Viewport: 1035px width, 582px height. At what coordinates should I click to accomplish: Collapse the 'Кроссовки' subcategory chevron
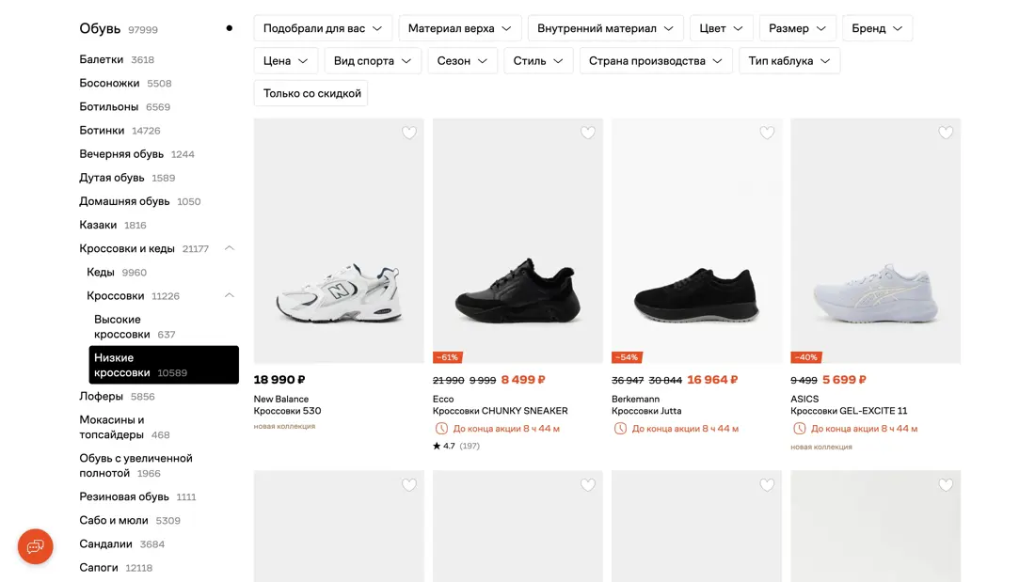click(230, 295)
